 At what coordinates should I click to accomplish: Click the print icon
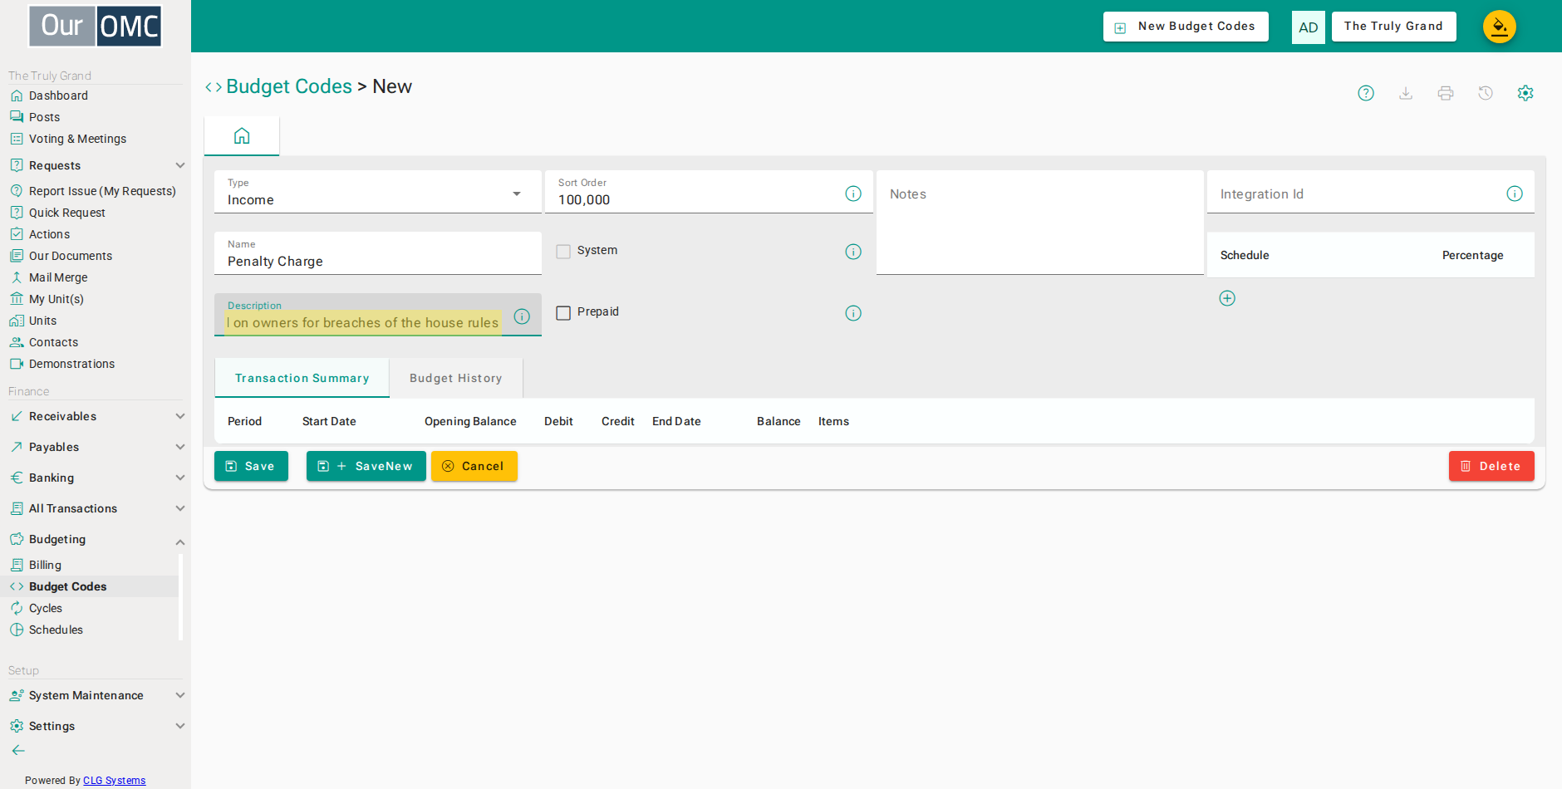click(x=1446, y=93)
